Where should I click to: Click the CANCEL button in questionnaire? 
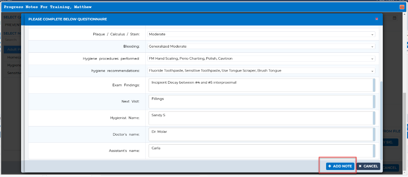[x=368, y=166]
